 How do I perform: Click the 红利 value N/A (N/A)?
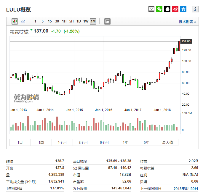point(190,175)
